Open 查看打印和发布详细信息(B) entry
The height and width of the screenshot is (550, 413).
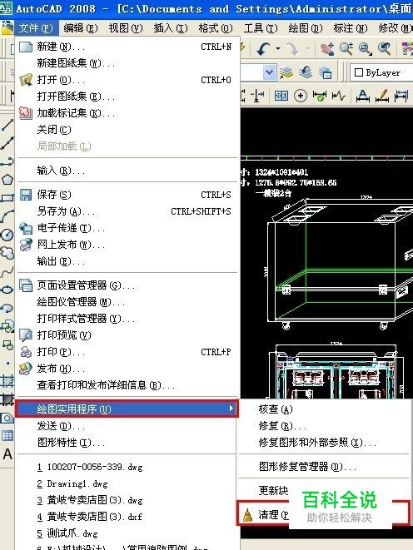[x=127, y=385]
